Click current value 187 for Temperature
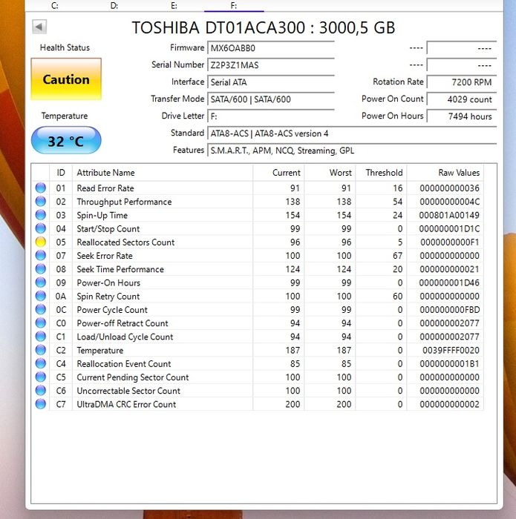This screenshot has height=519, width=516. click(293, 350)
